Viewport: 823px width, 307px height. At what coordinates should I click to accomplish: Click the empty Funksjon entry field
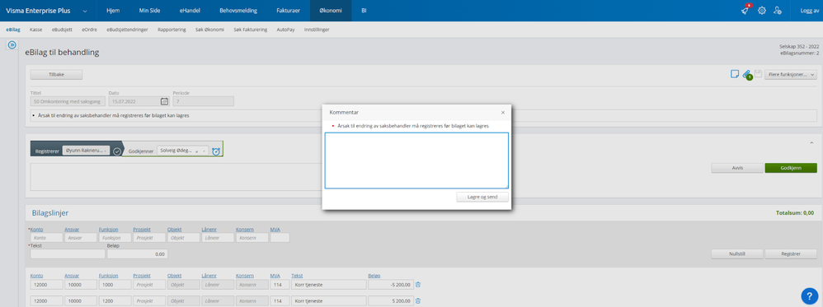tap(115, 237)
